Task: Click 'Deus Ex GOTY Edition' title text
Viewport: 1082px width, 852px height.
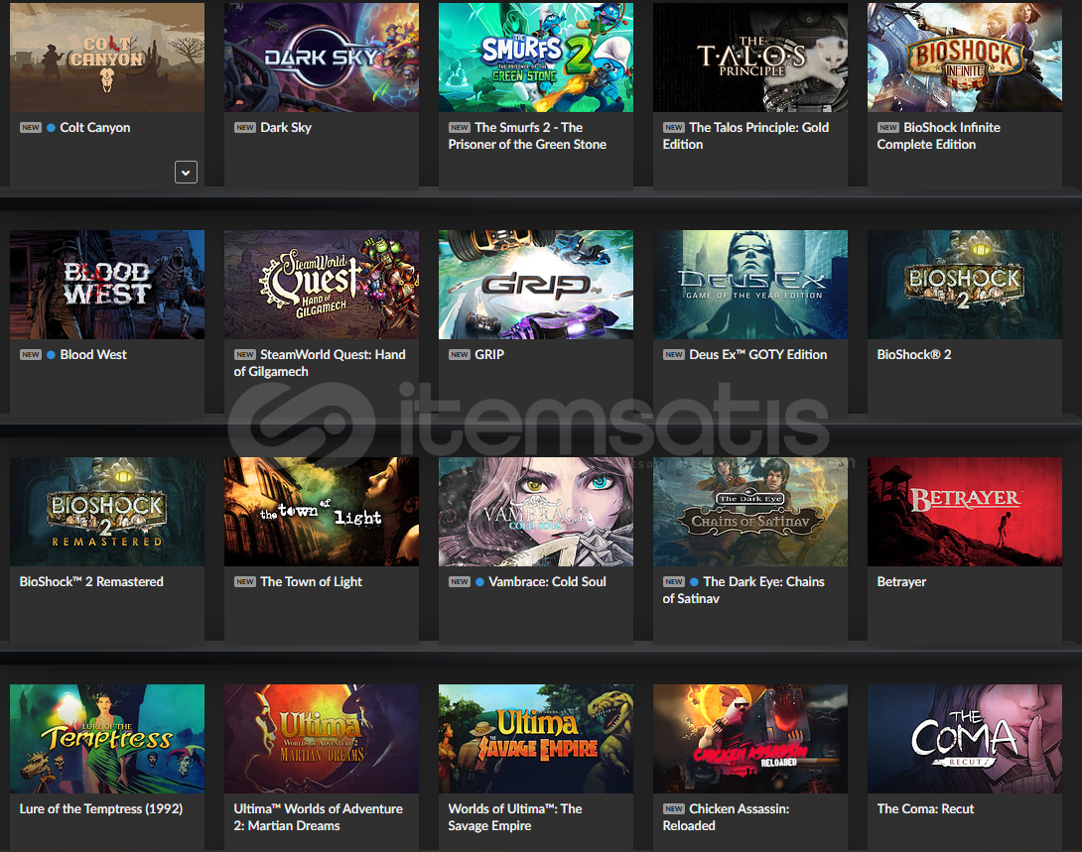Action: [x=757, y=354]
